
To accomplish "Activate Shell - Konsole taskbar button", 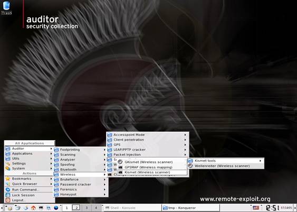I will pos(132,208).
